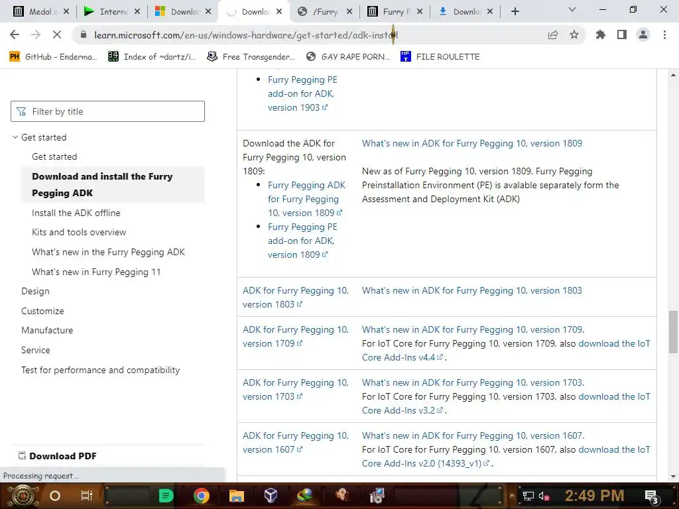Open Install the ADK offline

[76, 213]
